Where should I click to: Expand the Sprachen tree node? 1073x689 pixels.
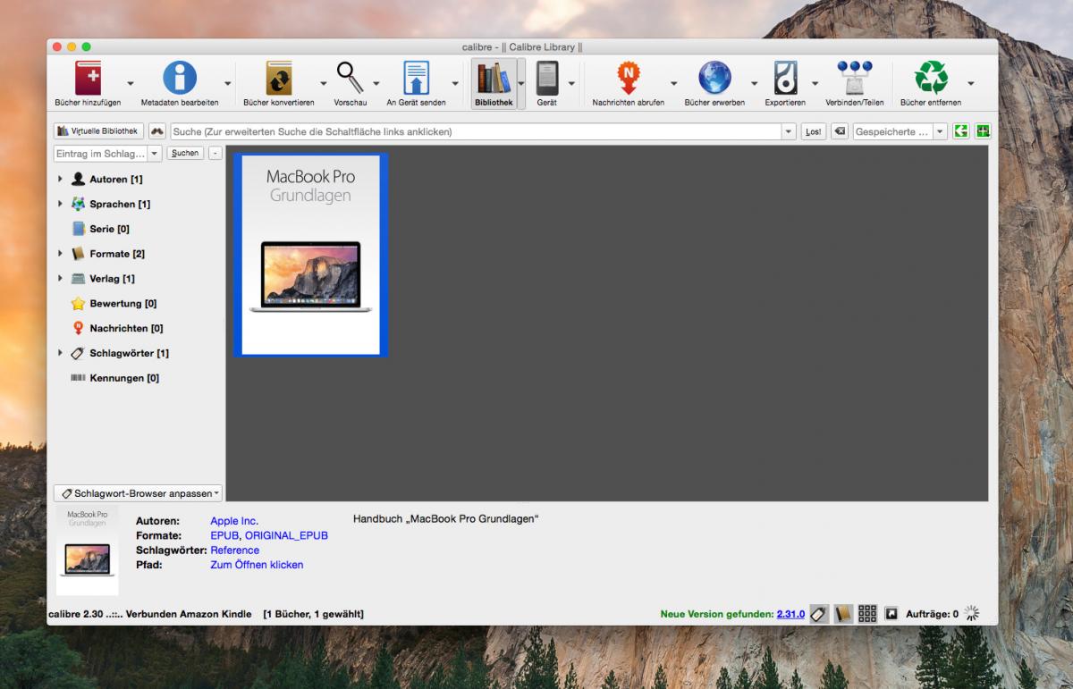point(60,204)
